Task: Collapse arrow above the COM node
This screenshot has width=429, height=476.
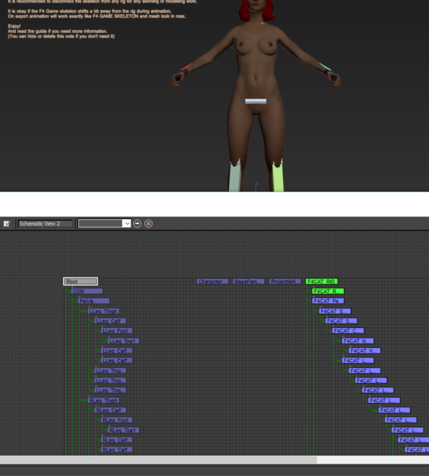Action: point(72,287)
